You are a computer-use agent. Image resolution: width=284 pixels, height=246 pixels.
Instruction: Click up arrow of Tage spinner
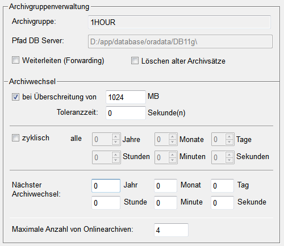point(229,136)
